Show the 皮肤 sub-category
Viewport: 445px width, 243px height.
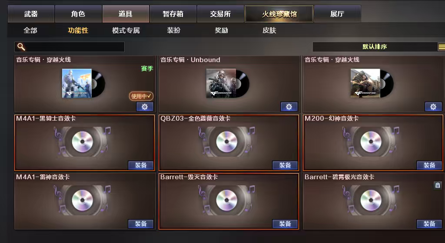coord(269,30)
